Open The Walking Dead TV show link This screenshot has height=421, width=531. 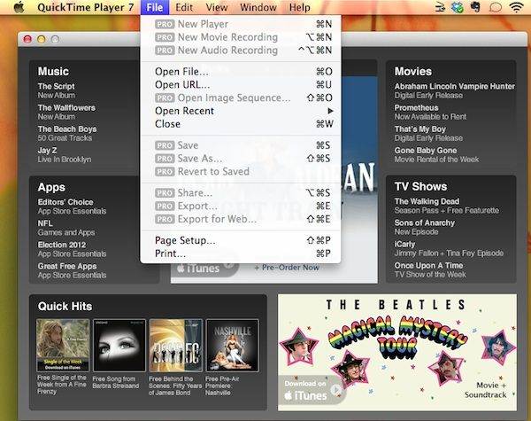pyautogui.click(x=447, y=206)
